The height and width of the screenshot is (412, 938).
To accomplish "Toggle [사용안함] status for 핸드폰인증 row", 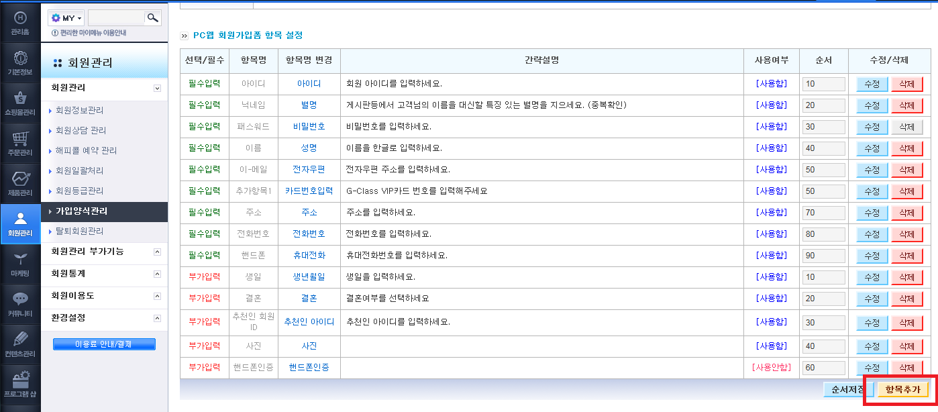I will [x=772, y=368].
